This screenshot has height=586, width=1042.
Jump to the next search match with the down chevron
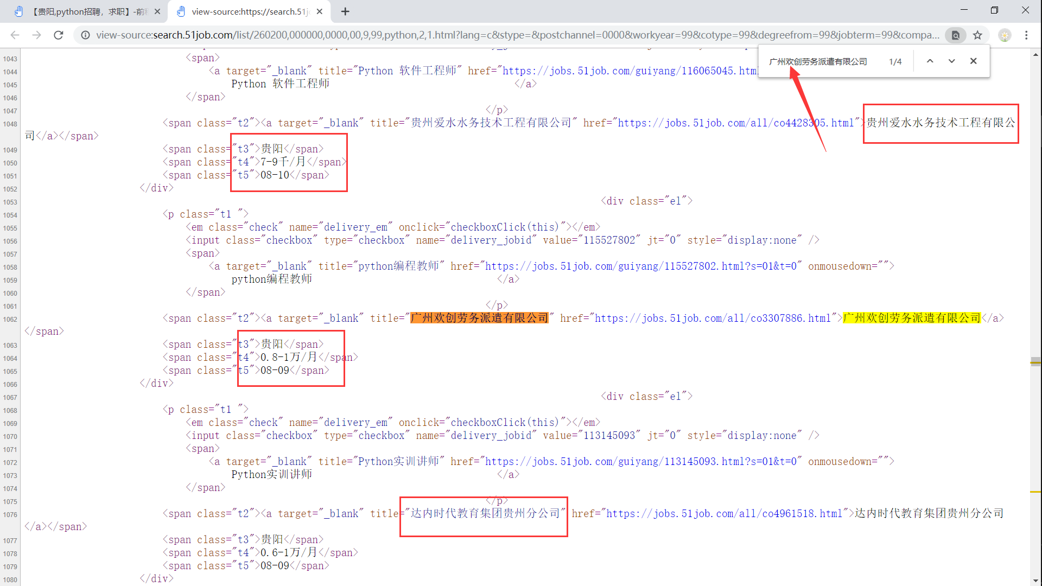pyautogui.click(x=951, y=61)
